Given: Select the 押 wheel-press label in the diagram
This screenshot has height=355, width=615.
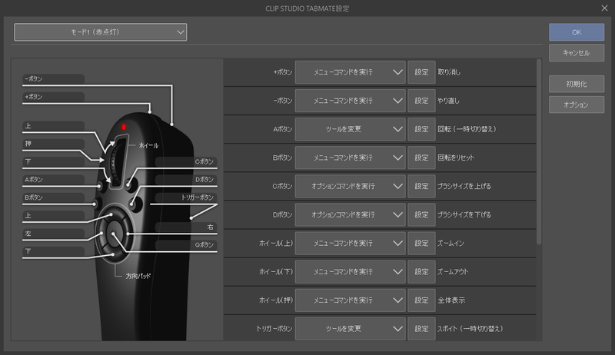Looking at the screenshot, I should [53, 144].
